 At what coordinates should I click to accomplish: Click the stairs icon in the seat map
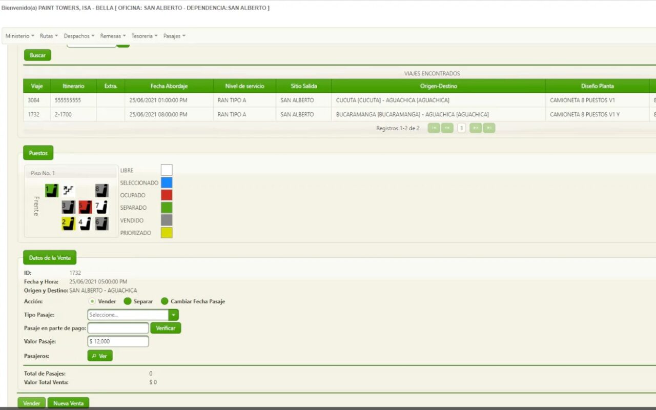point(68,191)
